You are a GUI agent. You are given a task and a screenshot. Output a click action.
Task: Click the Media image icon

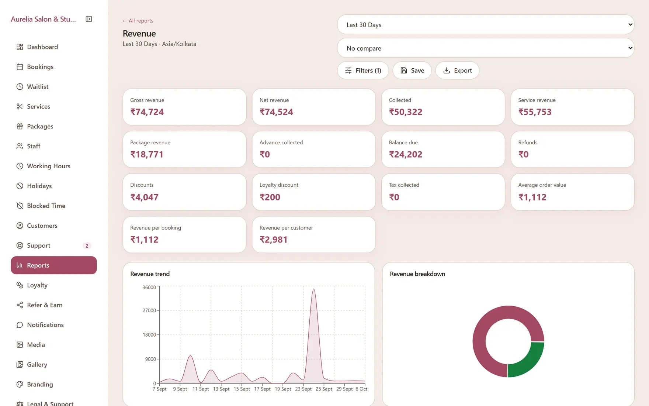pos(20,345)
